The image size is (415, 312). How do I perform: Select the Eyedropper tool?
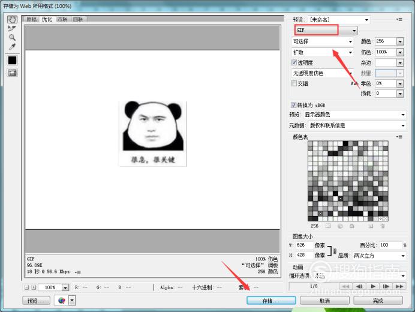12,47
